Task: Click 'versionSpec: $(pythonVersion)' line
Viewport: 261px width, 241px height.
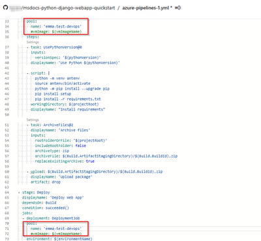Action: [x=68, y=57]
